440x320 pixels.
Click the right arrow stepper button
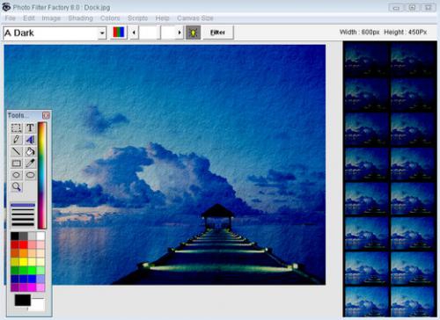point(180,33)
